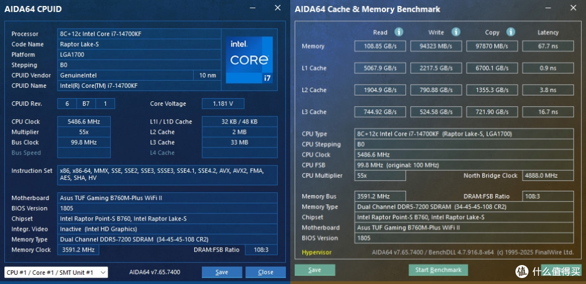
Task: Click CPUID Rev. value B7
Action: pyautogui.click(x=86, y=104)
